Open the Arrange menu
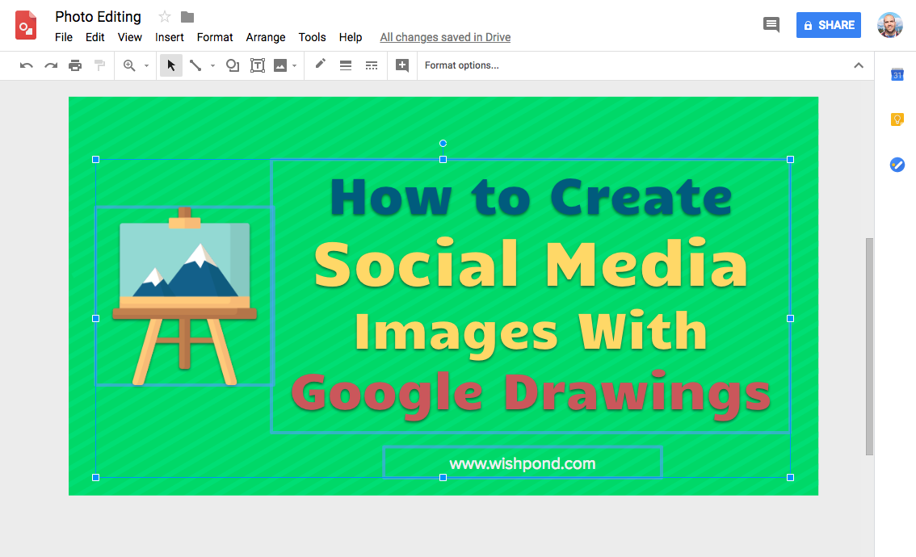The image size is (916, 557). point(266,37)
